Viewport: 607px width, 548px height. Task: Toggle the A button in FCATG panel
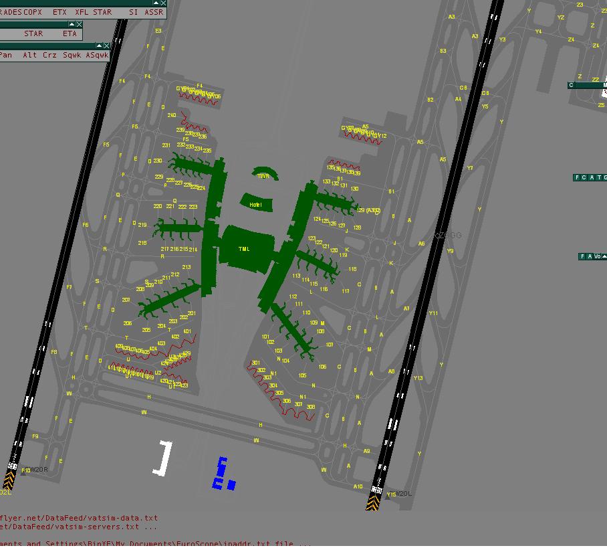click(590, 178)
